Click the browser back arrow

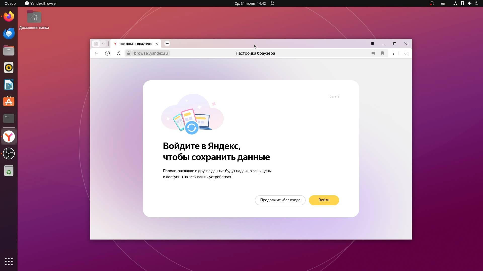click(96, 53)
